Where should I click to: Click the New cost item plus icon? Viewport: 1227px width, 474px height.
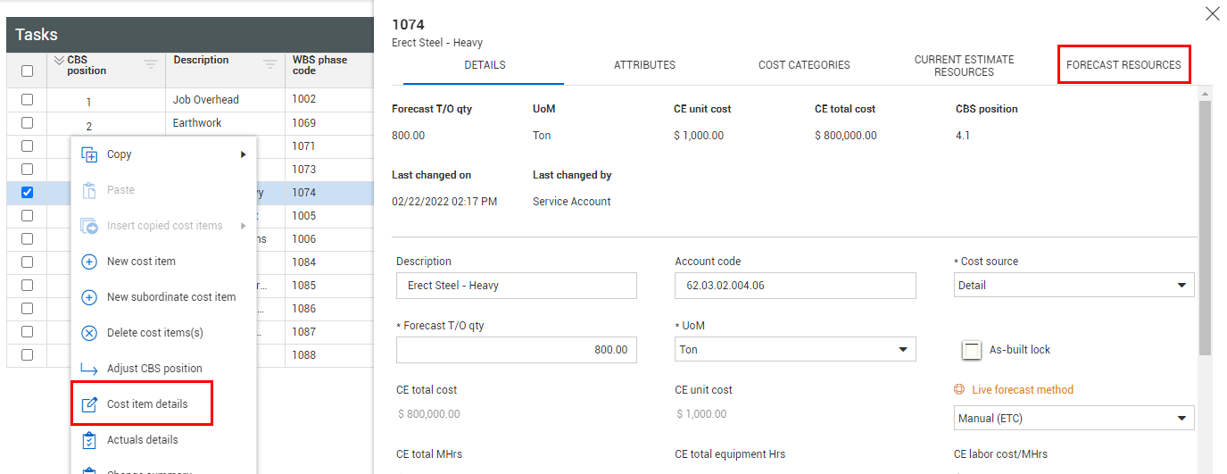pos(89,262)
